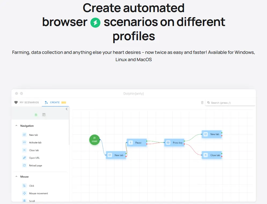This screenshot has width=267, height=204.
Task: Select the Press key node
Action: 174,143
